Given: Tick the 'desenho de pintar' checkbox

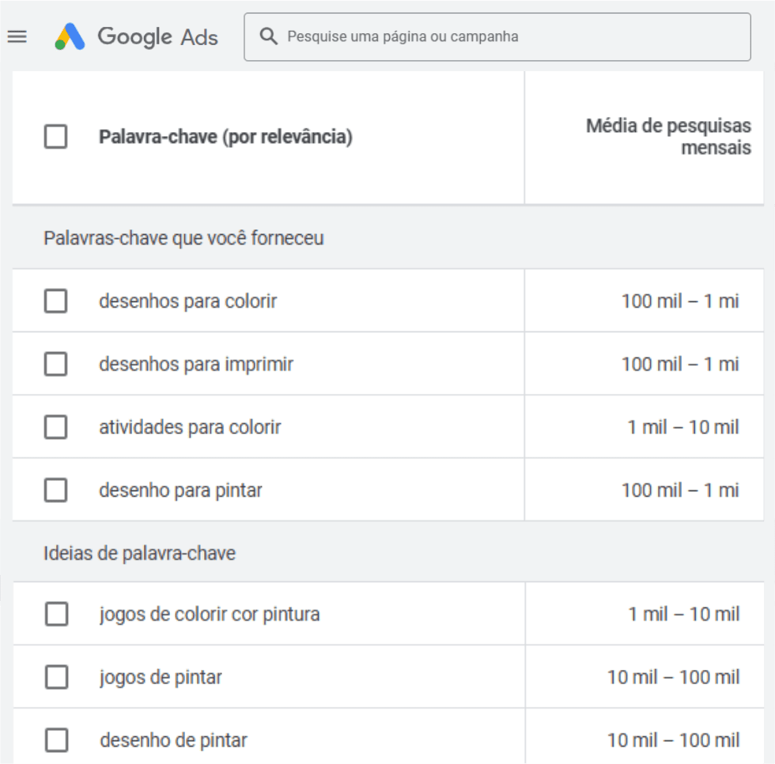Looking at the screenshot, I should [x=56, y=741].
